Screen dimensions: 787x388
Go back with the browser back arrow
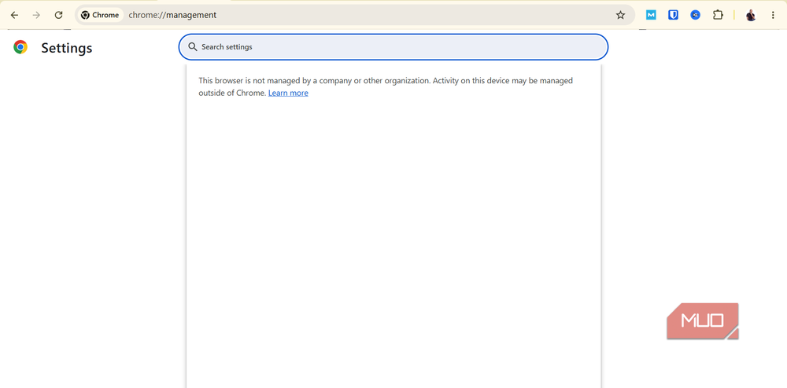[x=14, y=15]
